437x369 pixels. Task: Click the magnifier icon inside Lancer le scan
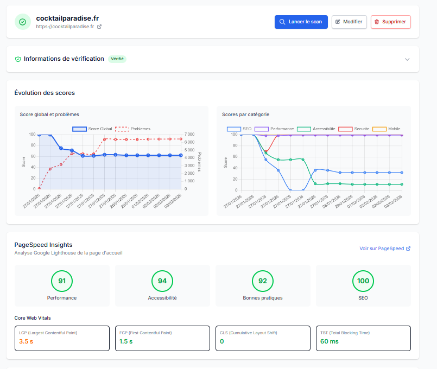[x=283, y=22]
